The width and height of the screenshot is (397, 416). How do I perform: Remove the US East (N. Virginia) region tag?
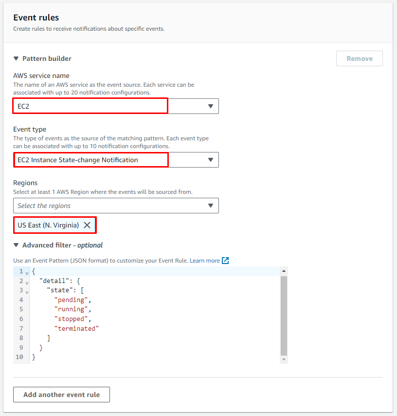(x=87, y=225)
